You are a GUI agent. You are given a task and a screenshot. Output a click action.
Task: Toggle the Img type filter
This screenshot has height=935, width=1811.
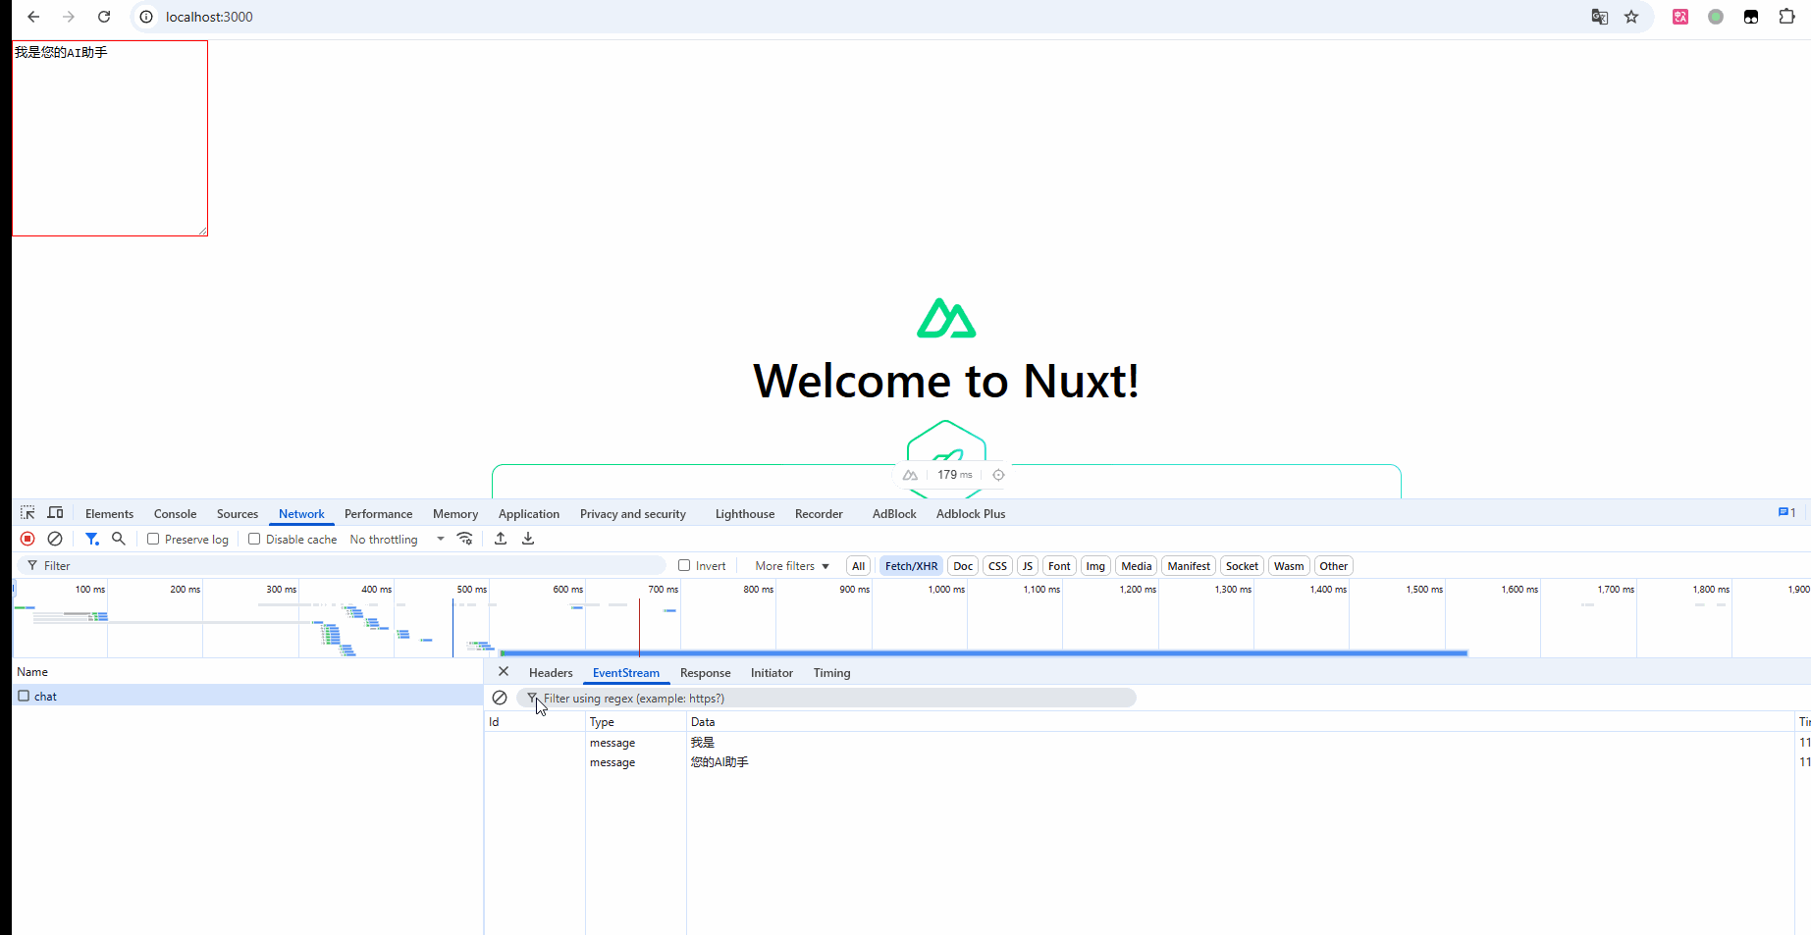pos(1095,566)
